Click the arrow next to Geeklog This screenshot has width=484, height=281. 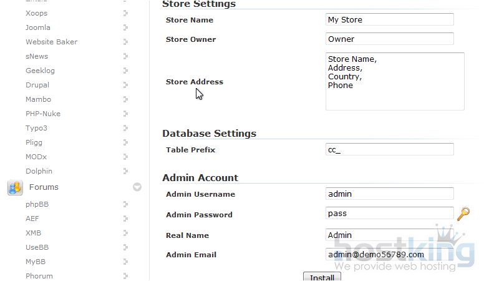coord(126,71)
